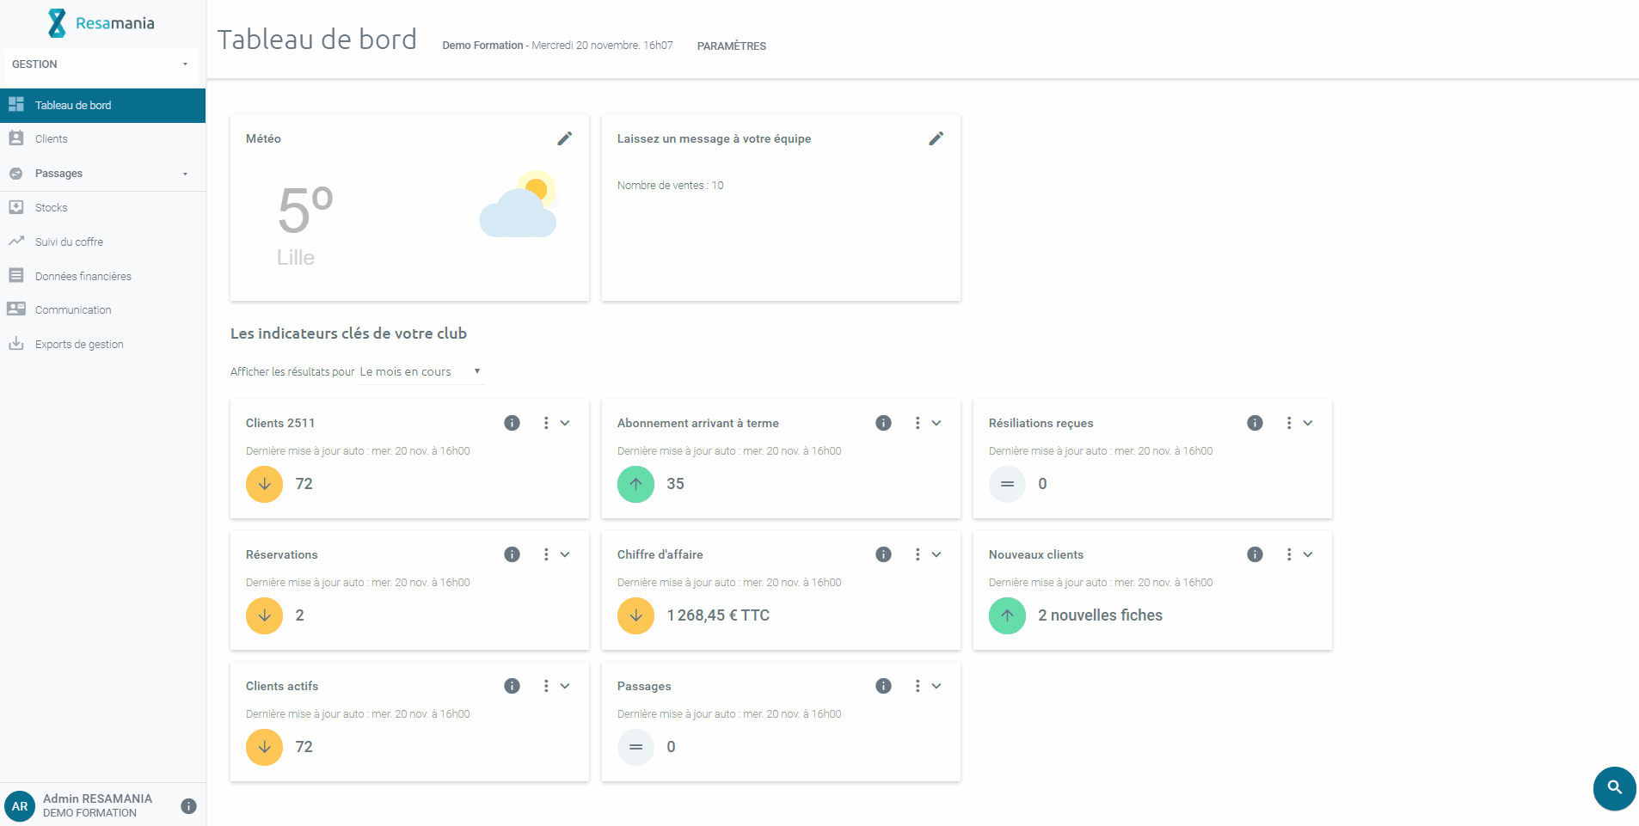Expand the Clients actifs card chevron
Viewport: 1639px width, 826px height.
(x=565, y=686)
